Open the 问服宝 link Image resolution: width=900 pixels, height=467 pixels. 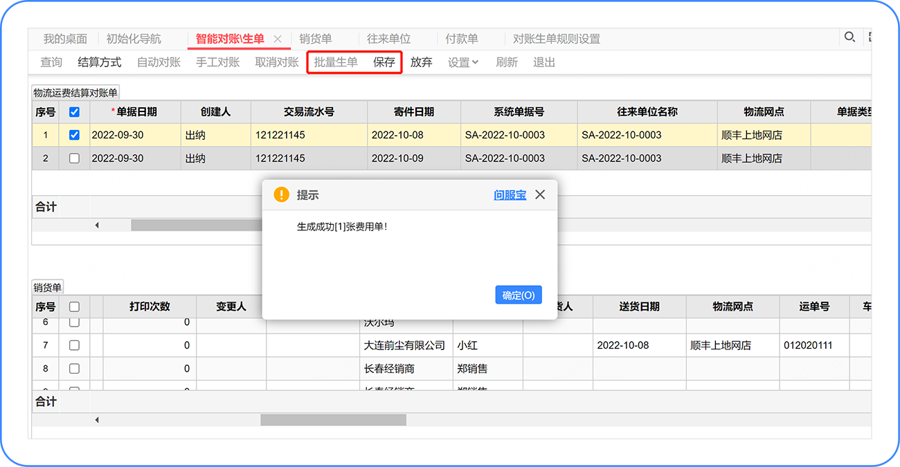click(x=510, y=195)
